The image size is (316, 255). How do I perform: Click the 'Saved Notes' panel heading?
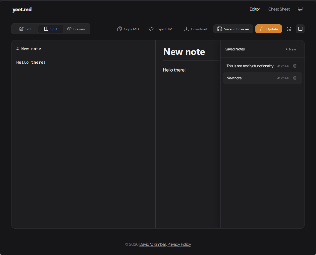point(235,49)
